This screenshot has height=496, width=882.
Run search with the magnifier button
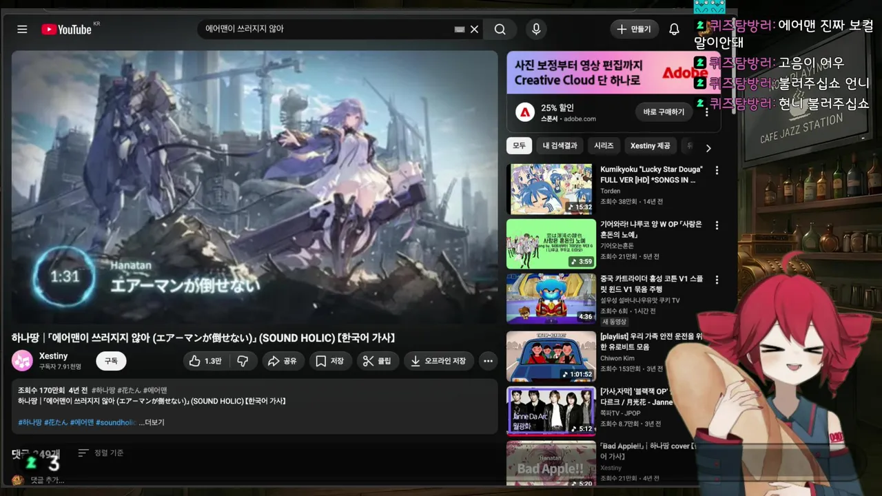(500, 29)
